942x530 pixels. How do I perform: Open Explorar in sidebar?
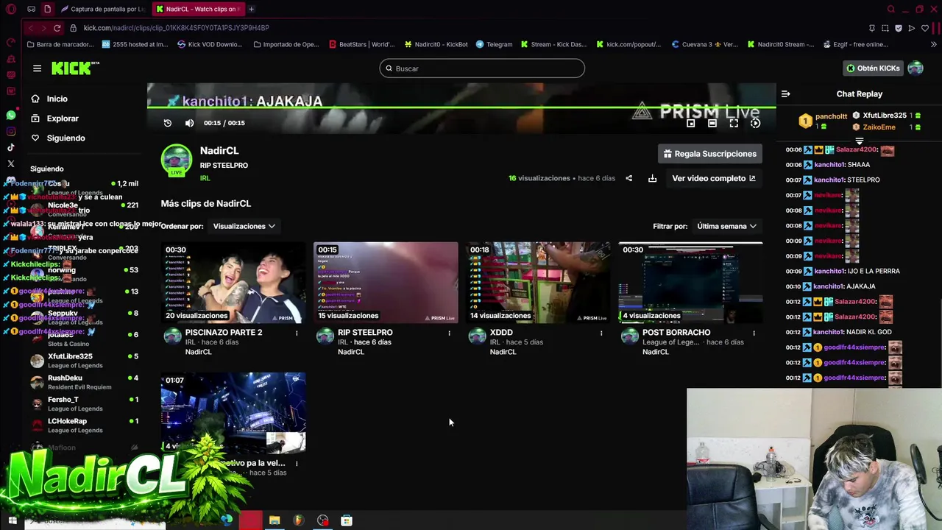(x=63, y=119)
